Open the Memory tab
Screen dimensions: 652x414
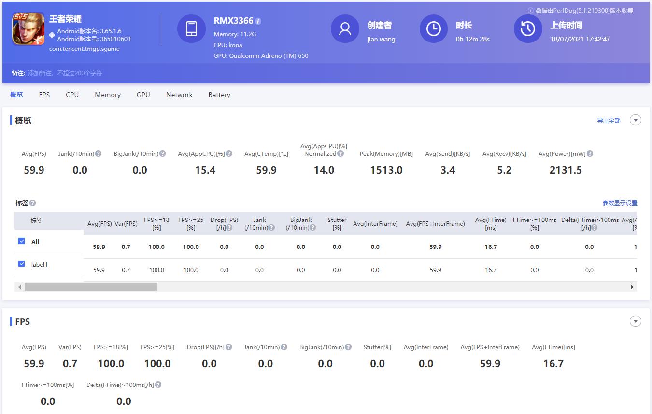(x=108, y=95)
